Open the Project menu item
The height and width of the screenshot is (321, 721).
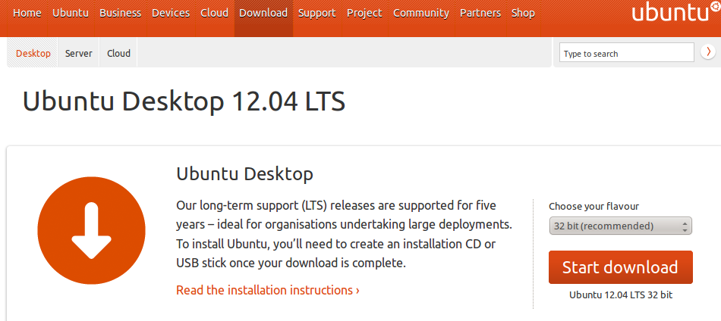pos(364,13)
